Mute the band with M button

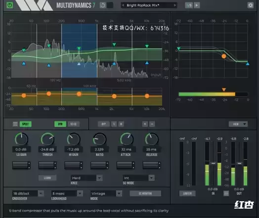pos(121,124)
